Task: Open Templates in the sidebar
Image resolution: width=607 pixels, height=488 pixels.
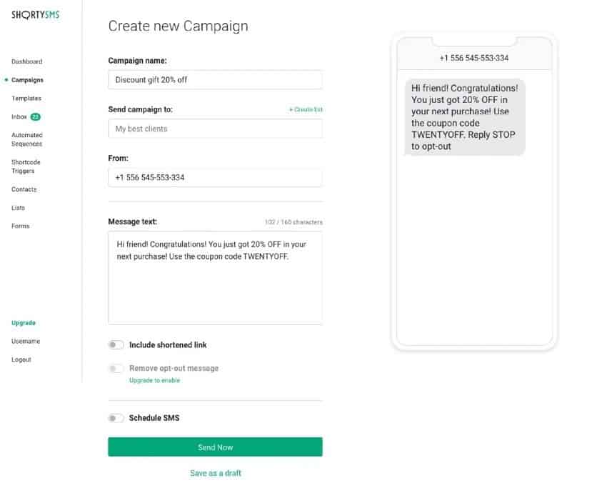Action: tap(26, 99)
